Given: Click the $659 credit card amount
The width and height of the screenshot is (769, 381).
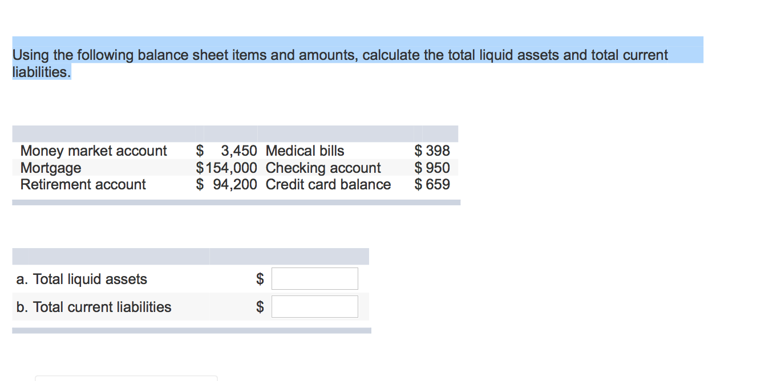Looking at the screenshot, I should pyautogui.click(x=432, y=184).
